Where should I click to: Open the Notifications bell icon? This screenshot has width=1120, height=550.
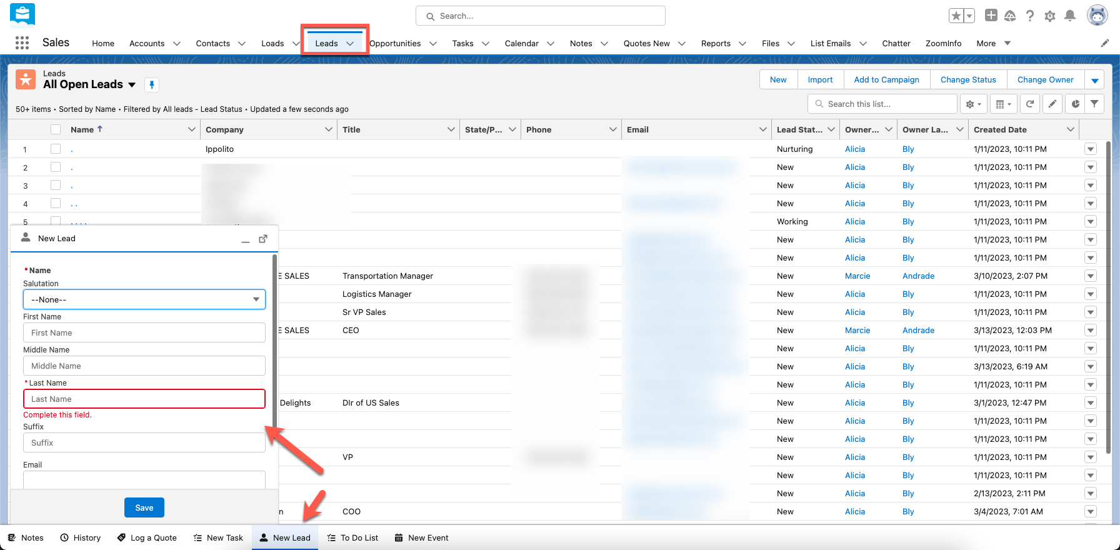(1070, 16)
